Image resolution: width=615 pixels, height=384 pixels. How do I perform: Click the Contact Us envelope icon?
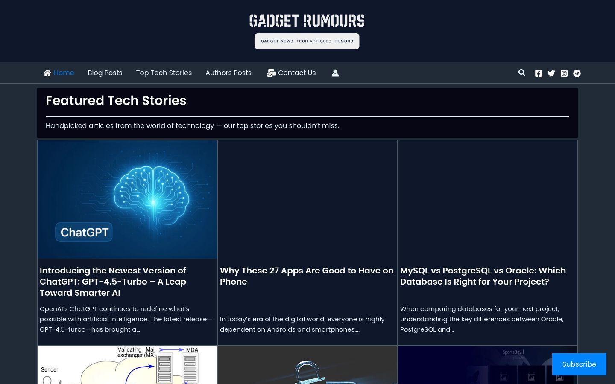click(x=272, y=73)
